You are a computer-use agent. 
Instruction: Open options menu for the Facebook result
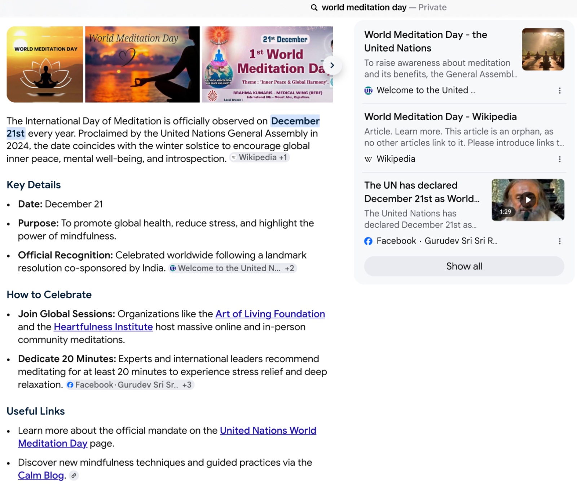pyautogui.click(x=559, y=241)
